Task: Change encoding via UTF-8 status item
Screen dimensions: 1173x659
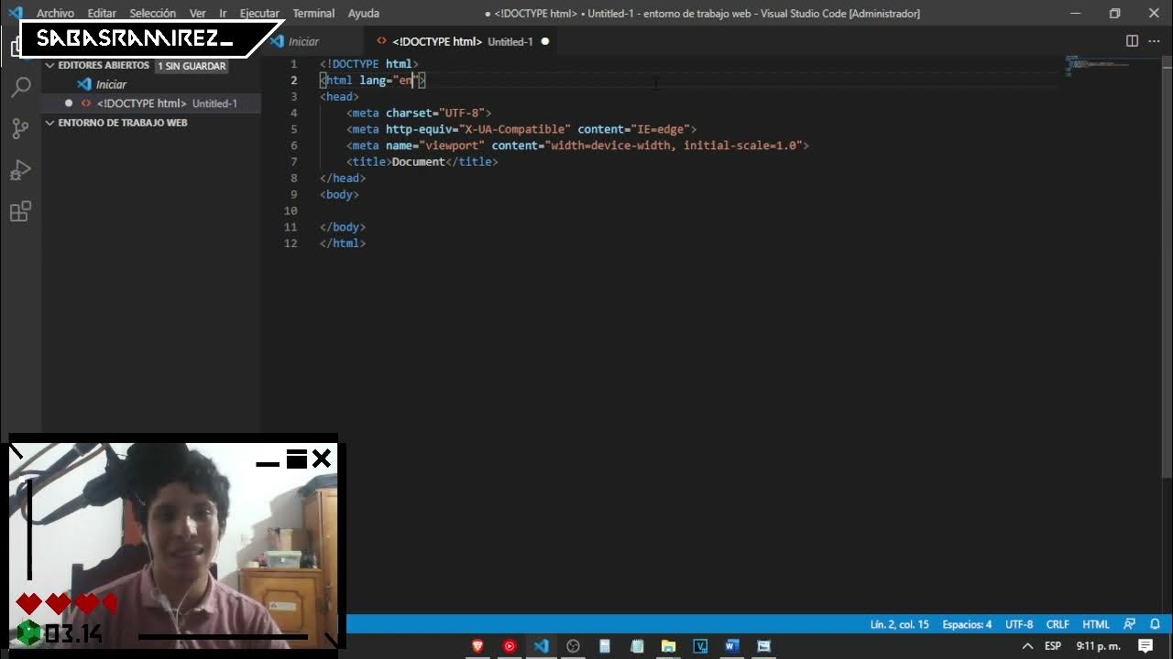Action: point(1019,624)
